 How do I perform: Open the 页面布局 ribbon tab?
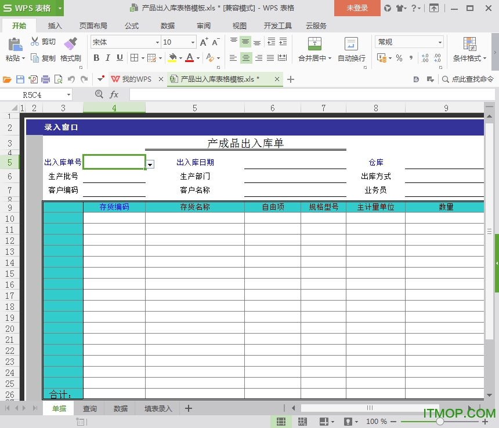tap(93, 25)
